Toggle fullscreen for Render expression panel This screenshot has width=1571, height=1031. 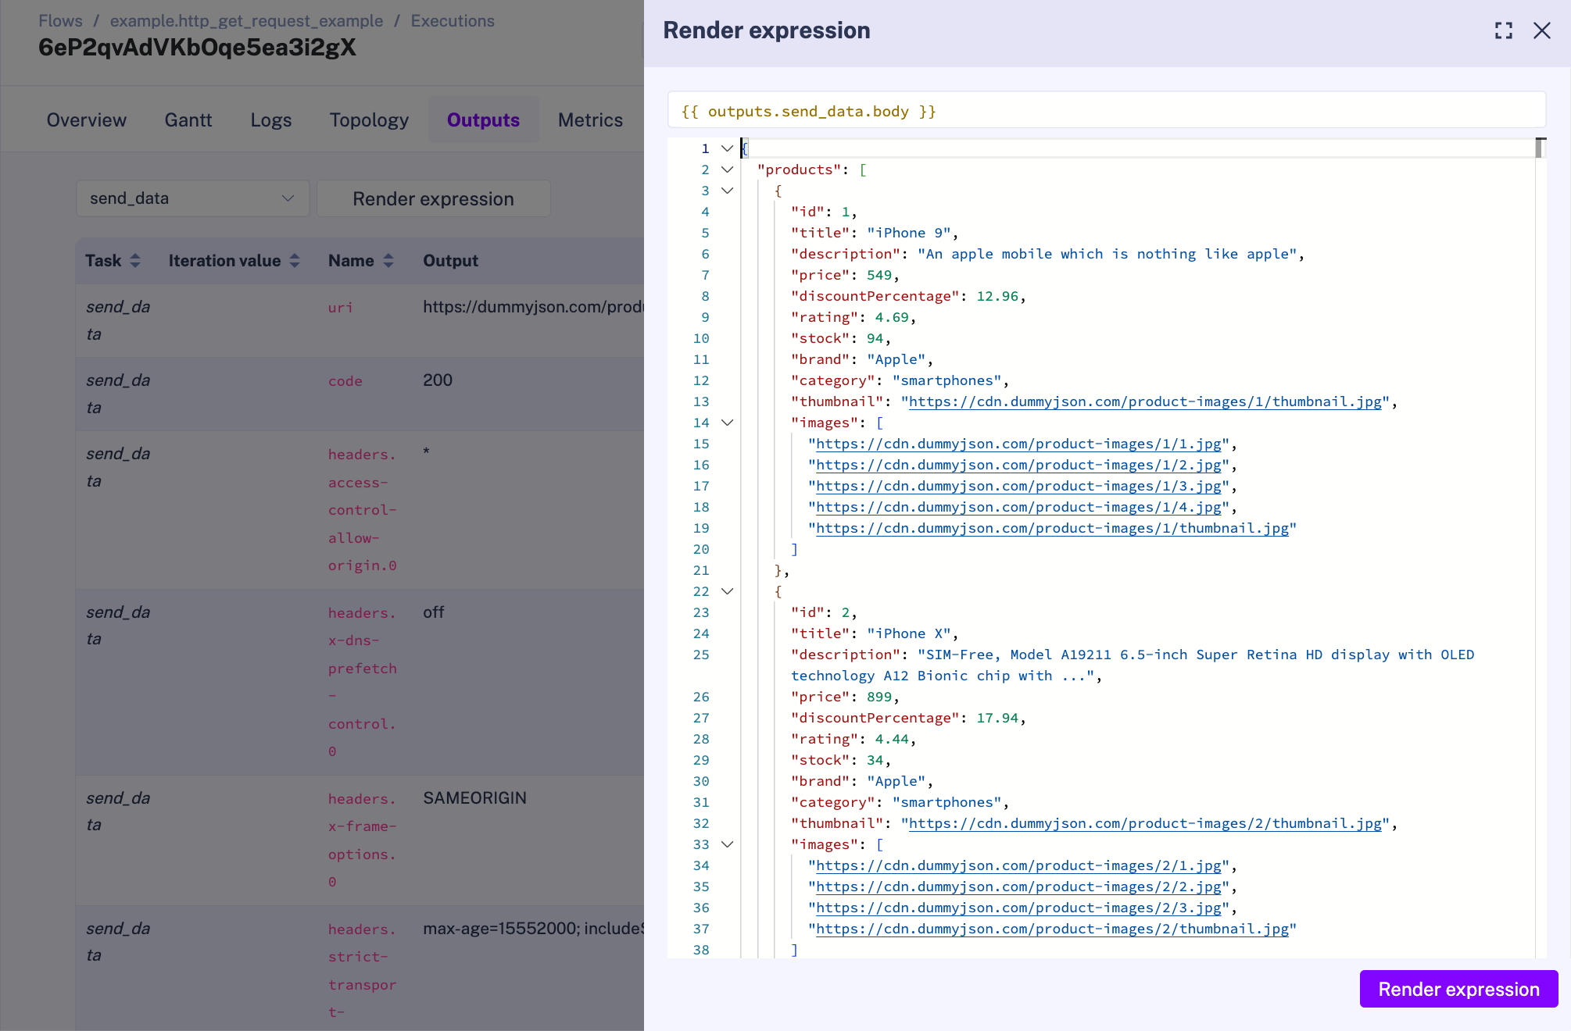click(1504, 30)
